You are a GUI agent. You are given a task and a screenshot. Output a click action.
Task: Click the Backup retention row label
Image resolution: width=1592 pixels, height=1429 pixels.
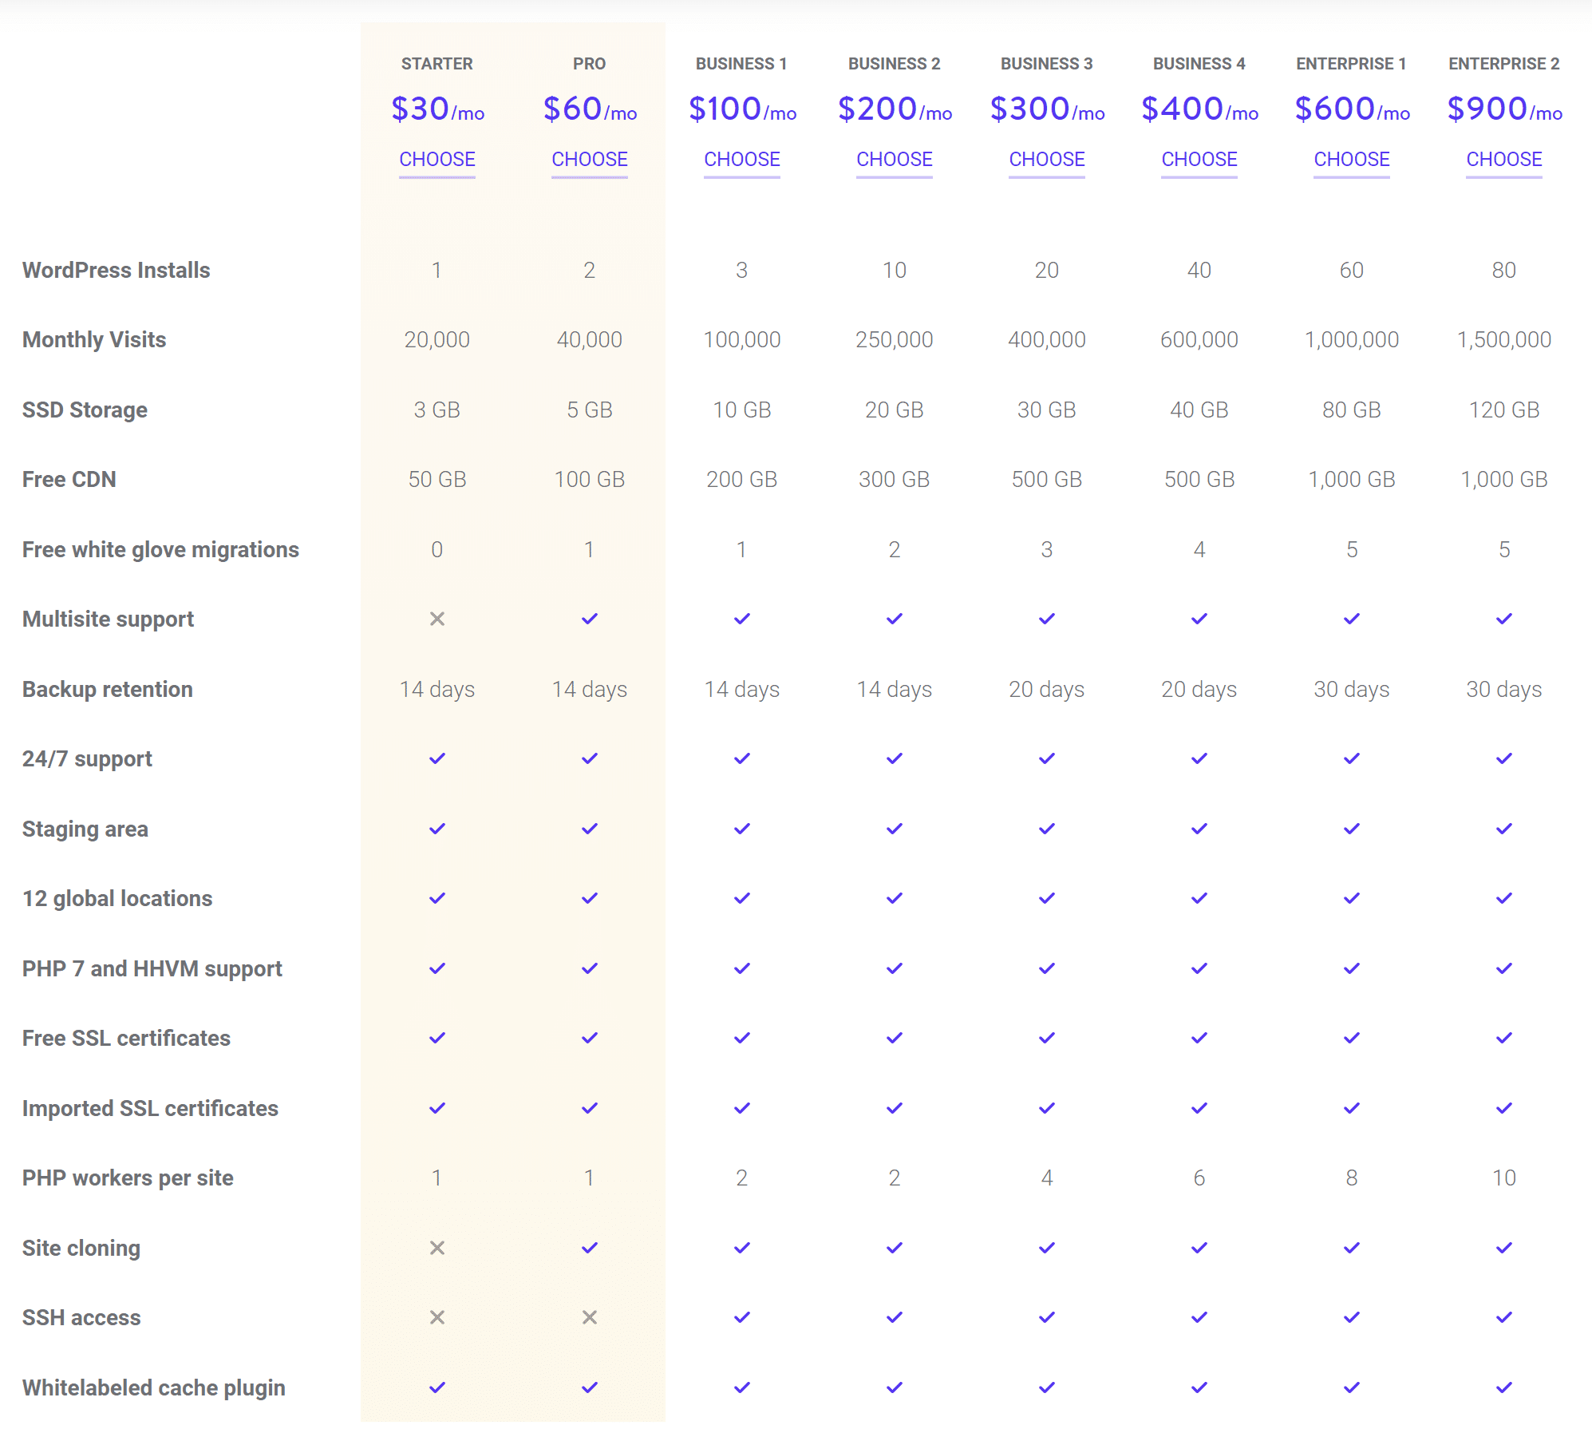(x=107, y=688)
